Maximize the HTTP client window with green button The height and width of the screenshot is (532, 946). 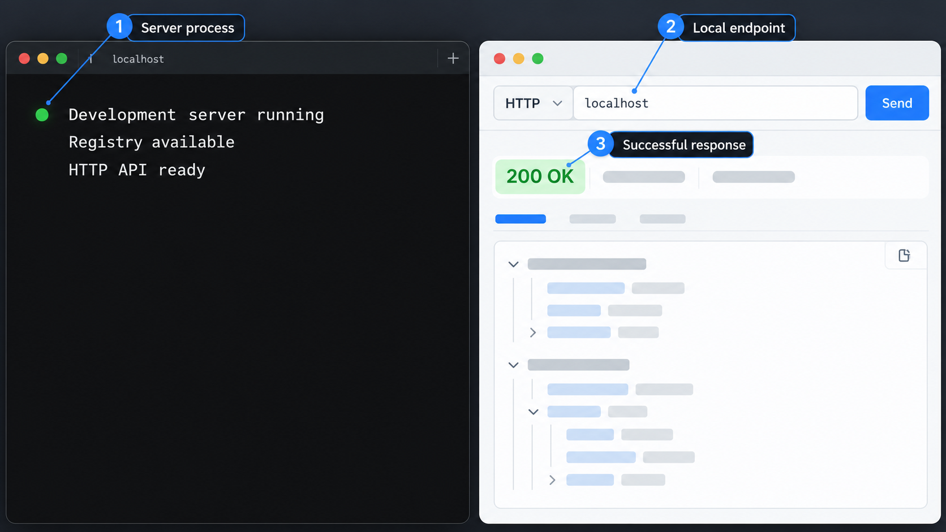[x=538, y=58]
